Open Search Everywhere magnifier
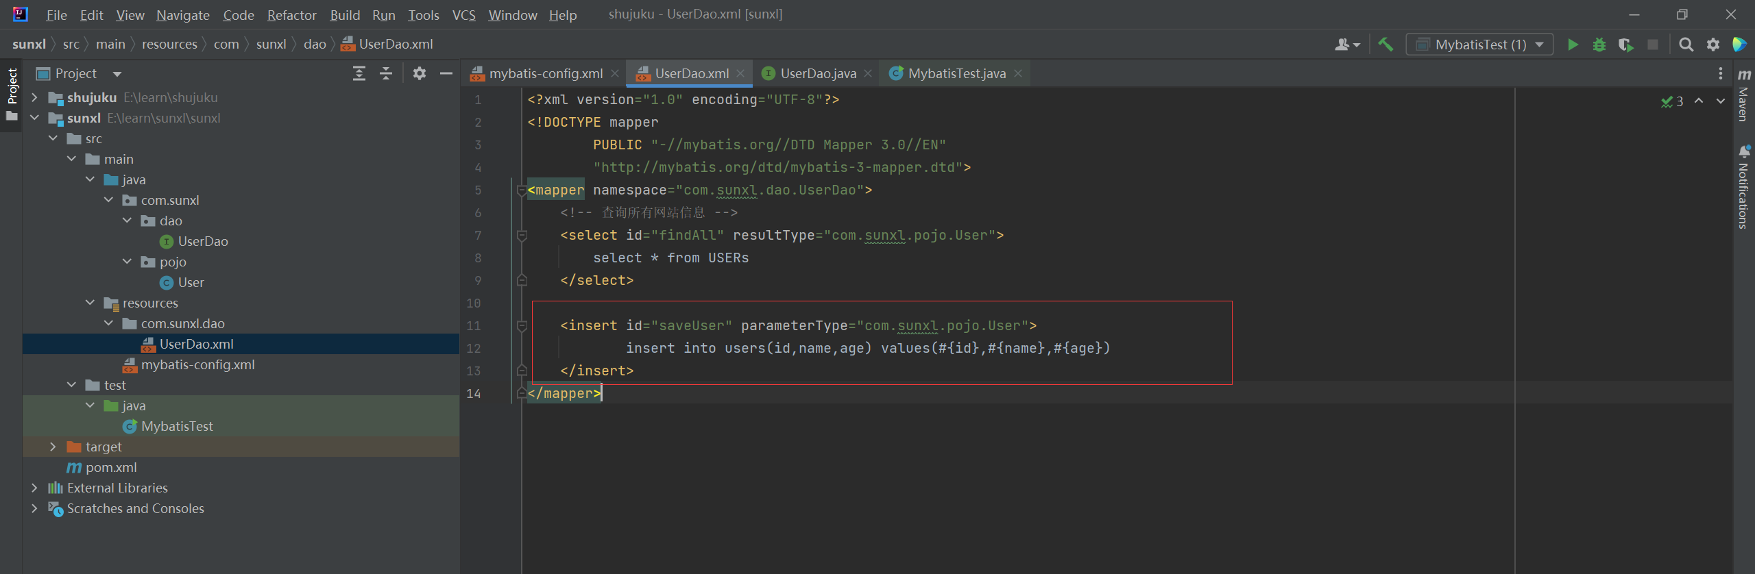Screen dimensions: 1755x574 tap(1686, 45)
